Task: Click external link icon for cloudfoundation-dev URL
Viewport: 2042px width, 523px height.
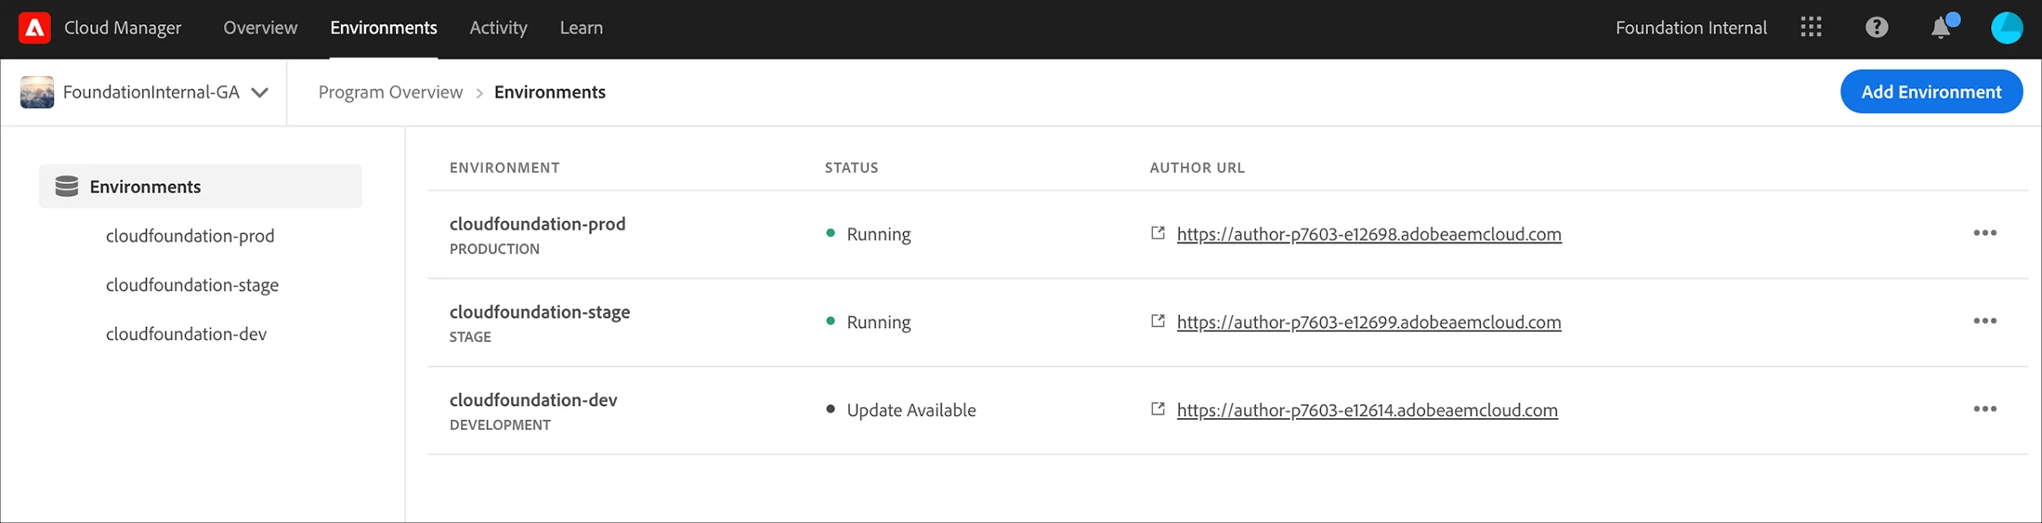Action: tap(1158, 409)
